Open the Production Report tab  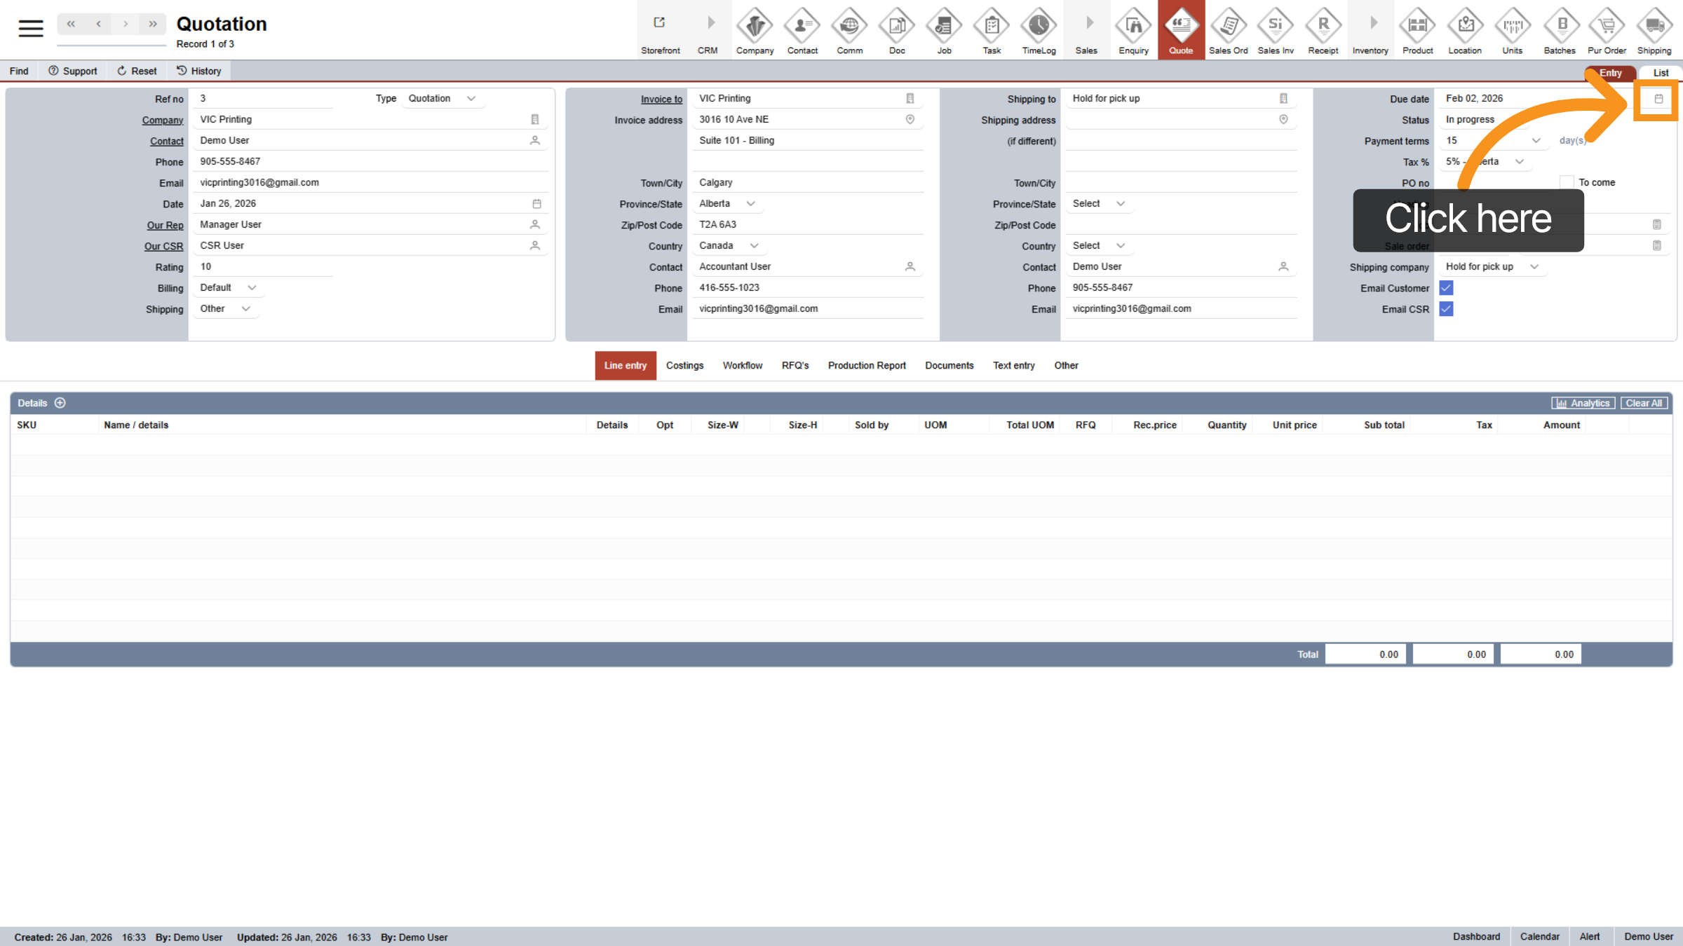point(866,366)
